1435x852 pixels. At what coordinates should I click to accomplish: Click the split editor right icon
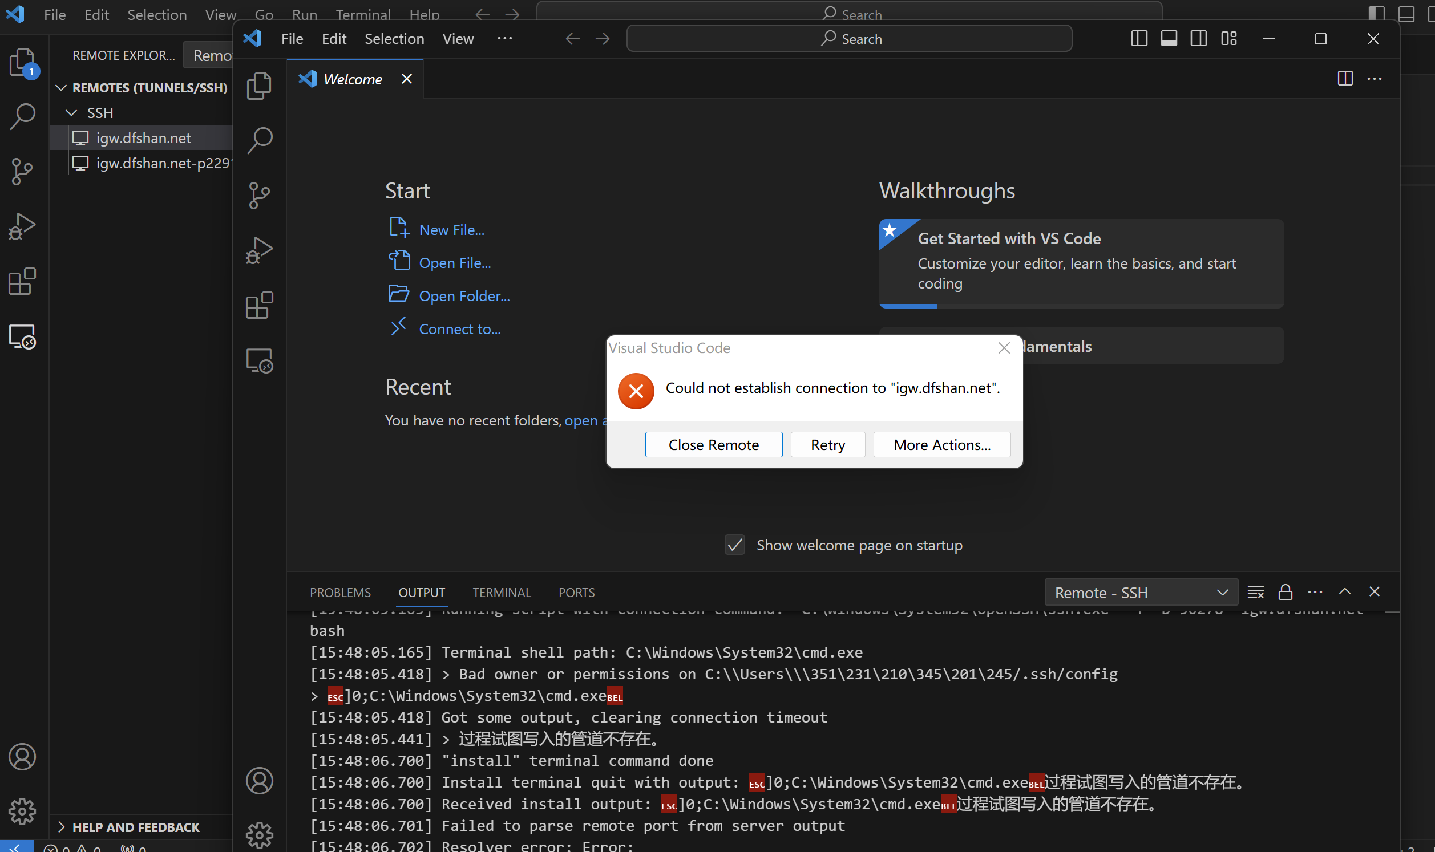[1345, 79]
